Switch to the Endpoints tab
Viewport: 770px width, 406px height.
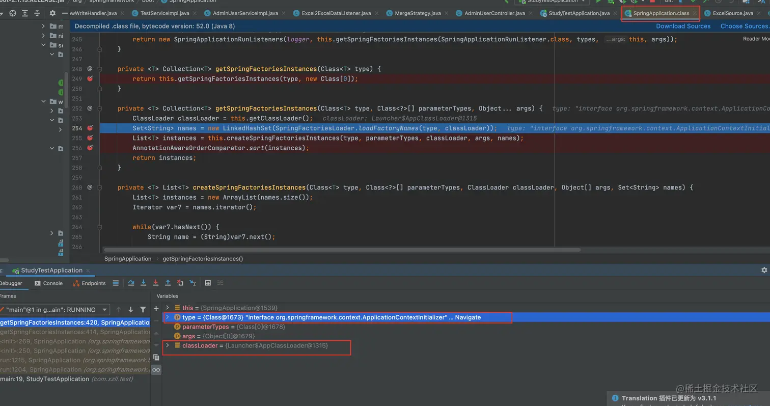coord(90,283)
